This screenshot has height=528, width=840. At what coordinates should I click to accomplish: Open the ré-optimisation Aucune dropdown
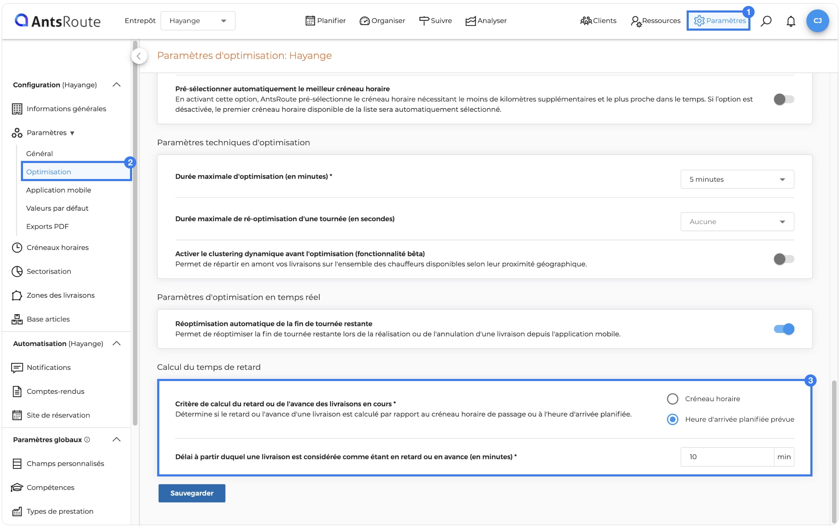pyautogui.click(x=737, y=222)
